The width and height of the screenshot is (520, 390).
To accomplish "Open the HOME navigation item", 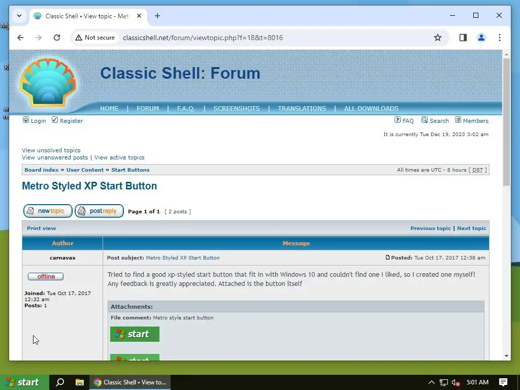I will click(x=110, y=109).
